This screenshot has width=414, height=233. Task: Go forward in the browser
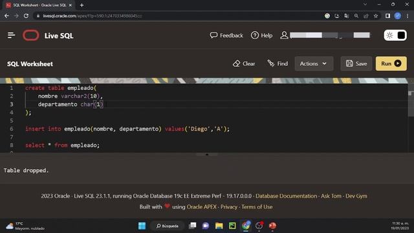tap(16, 16)
